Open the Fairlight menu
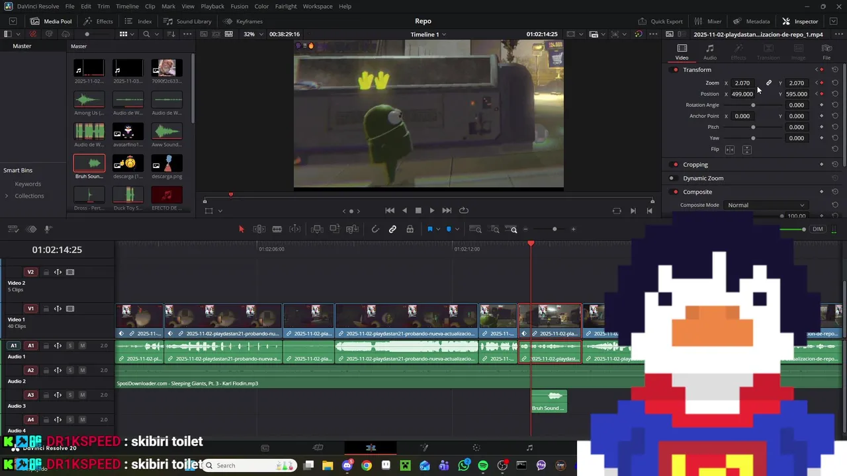847x476 pixels. coord(286,6)
